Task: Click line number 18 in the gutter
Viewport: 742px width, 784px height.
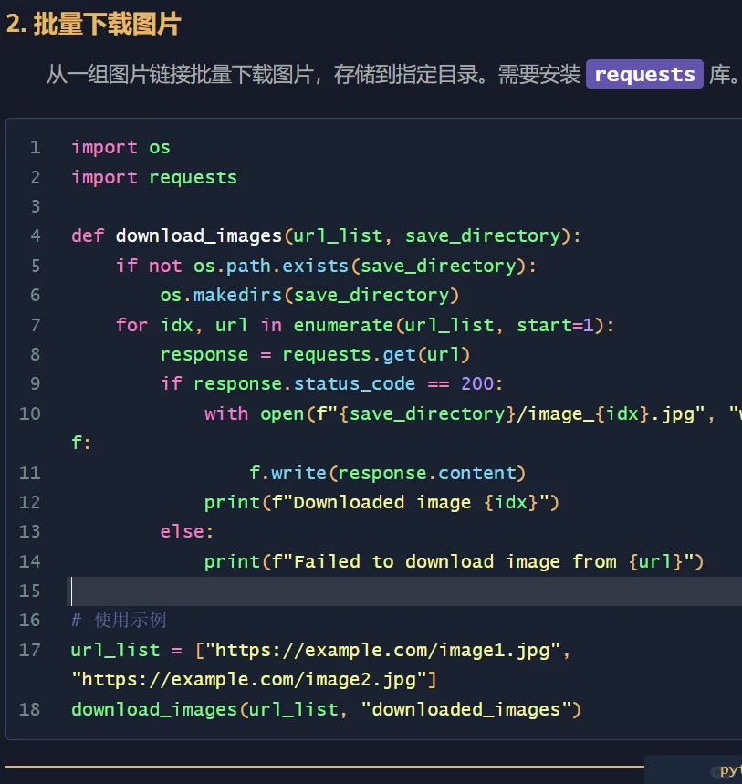Action: point(28,709)
